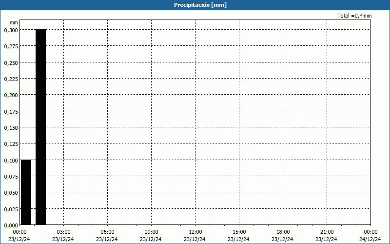Click the 0,300 y-axis label
This screenshot has height=244, width=390.
click(x=11, y=30)
